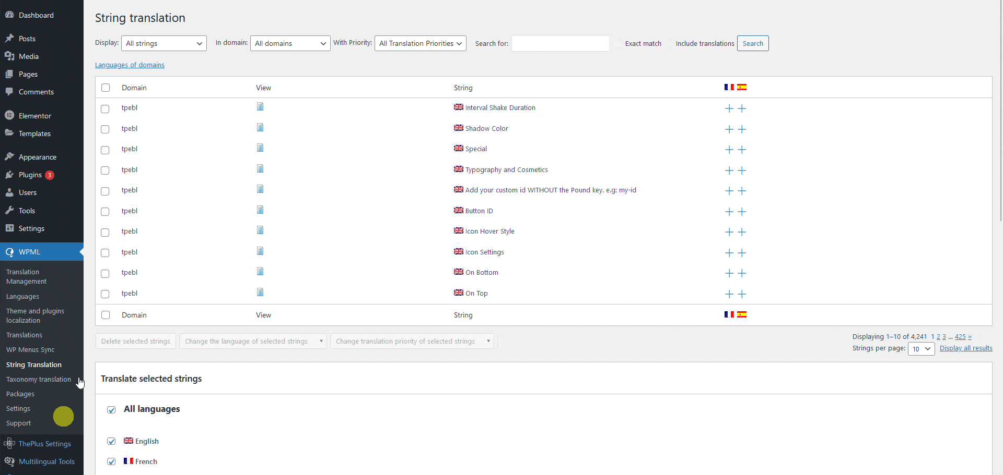The height and width of the screenshot is (475, 1003).
Task: Add French translation for On Bottom
Action: pyautogui.click(x=729, y=273)
